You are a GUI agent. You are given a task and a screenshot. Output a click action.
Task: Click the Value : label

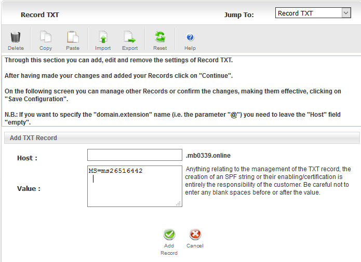pos(29,189)
